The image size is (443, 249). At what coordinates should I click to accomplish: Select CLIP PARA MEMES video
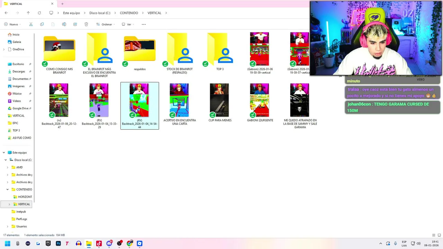(x=220, y=103)
